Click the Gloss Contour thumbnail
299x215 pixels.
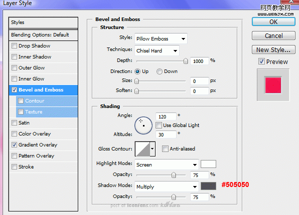[142, 149]
